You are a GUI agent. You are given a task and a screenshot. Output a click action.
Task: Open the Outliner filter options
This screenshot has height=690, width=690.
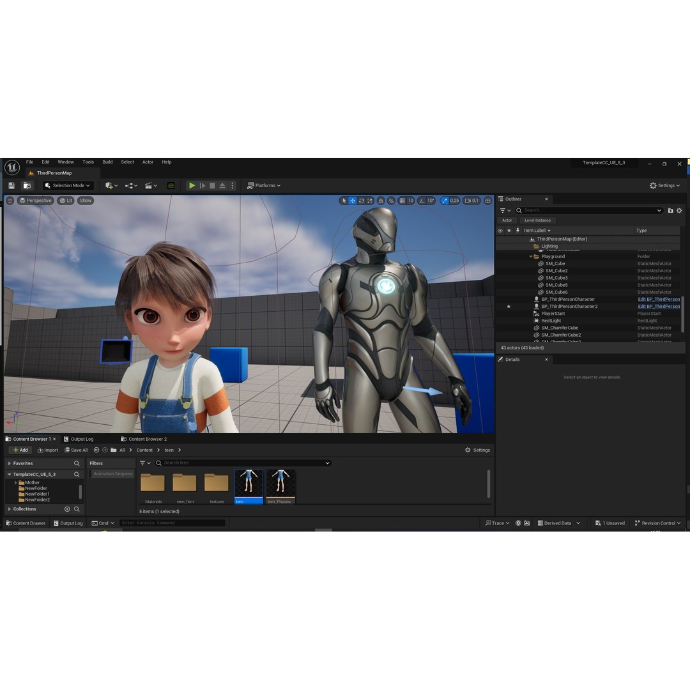pyautogui.click(x=505, y=210)
